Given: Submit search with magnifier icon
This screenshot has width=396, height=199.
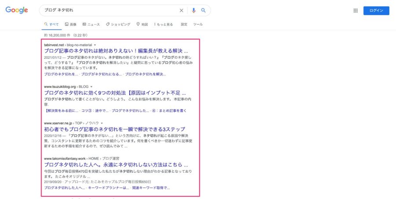Looking at the screenshot, I should click(203, 11).
